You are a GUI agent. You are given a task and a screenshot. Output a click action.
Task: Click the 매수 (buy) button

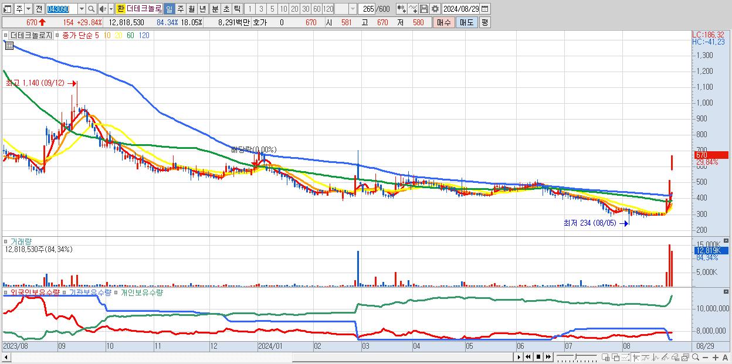coord(444,22)
